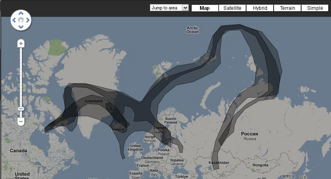Click the Suomi Finland label
The height and width of the screenshot is (179, 331).
pos(170,121)
